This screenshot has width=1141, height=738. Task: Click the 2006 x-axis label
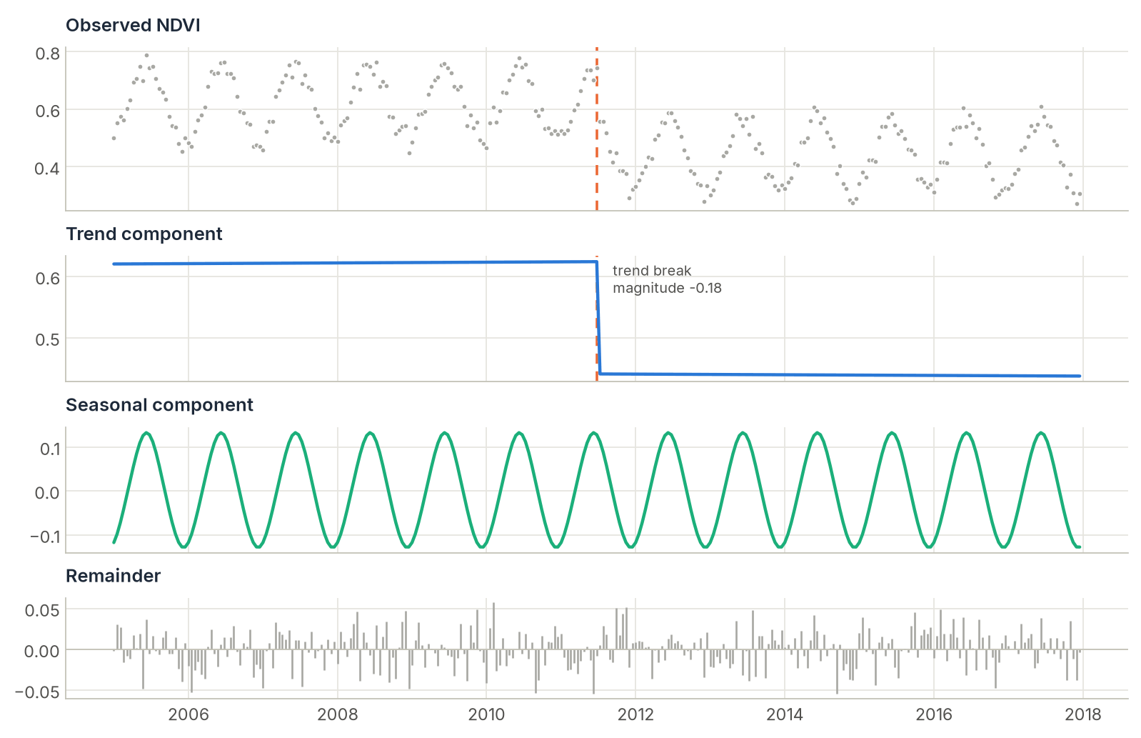point(189,714)
